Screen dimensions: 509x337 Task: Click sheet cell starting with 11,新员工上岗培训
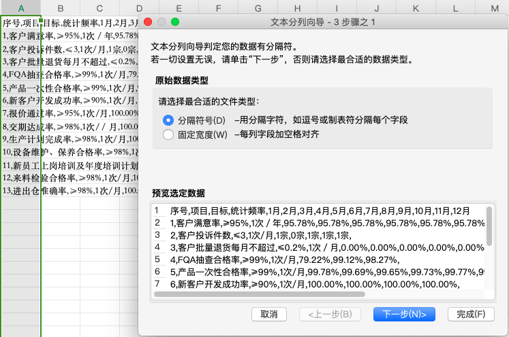click(20, 165)
